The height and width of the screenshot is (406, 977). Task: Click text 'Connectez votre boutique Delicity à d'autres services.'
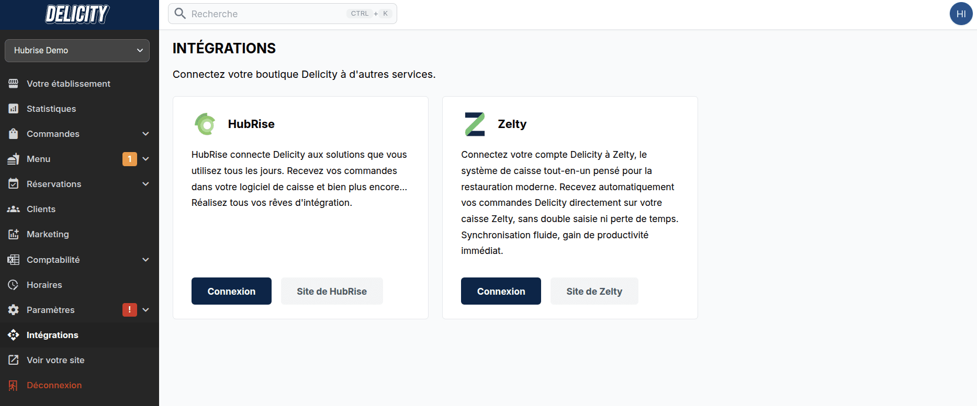[304, 74]
